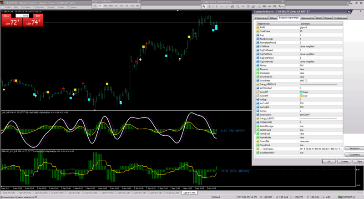Click the red SELL button
364x199 pixels.
click(x=7, y=15)
